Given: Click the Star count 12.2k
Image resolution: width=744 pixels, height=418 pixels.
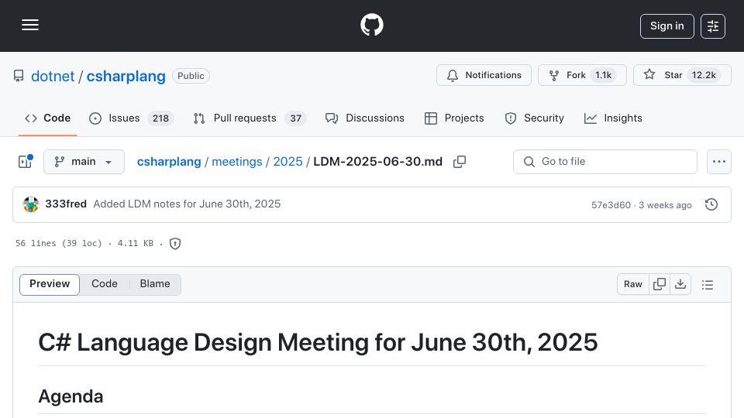Looking at the screenshot, I should [704, 75].
